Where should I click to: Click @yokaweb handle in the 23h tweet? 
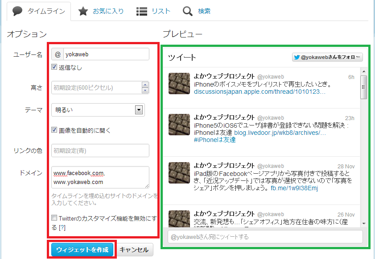271,118
